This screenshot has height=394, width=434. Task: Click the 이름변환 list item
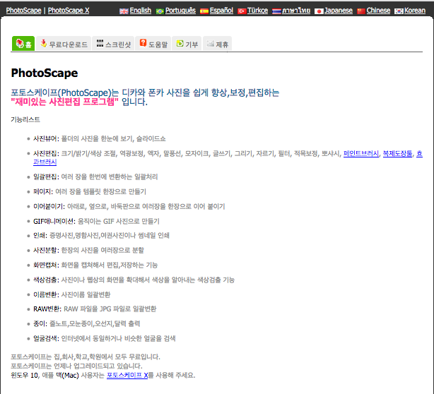coord(71,294)
